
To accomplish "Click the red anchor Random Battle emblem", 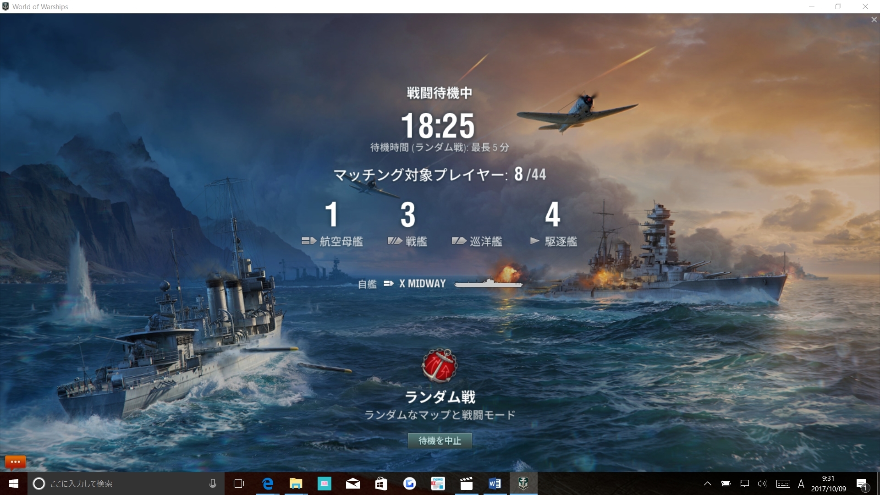I will [439, 366].
